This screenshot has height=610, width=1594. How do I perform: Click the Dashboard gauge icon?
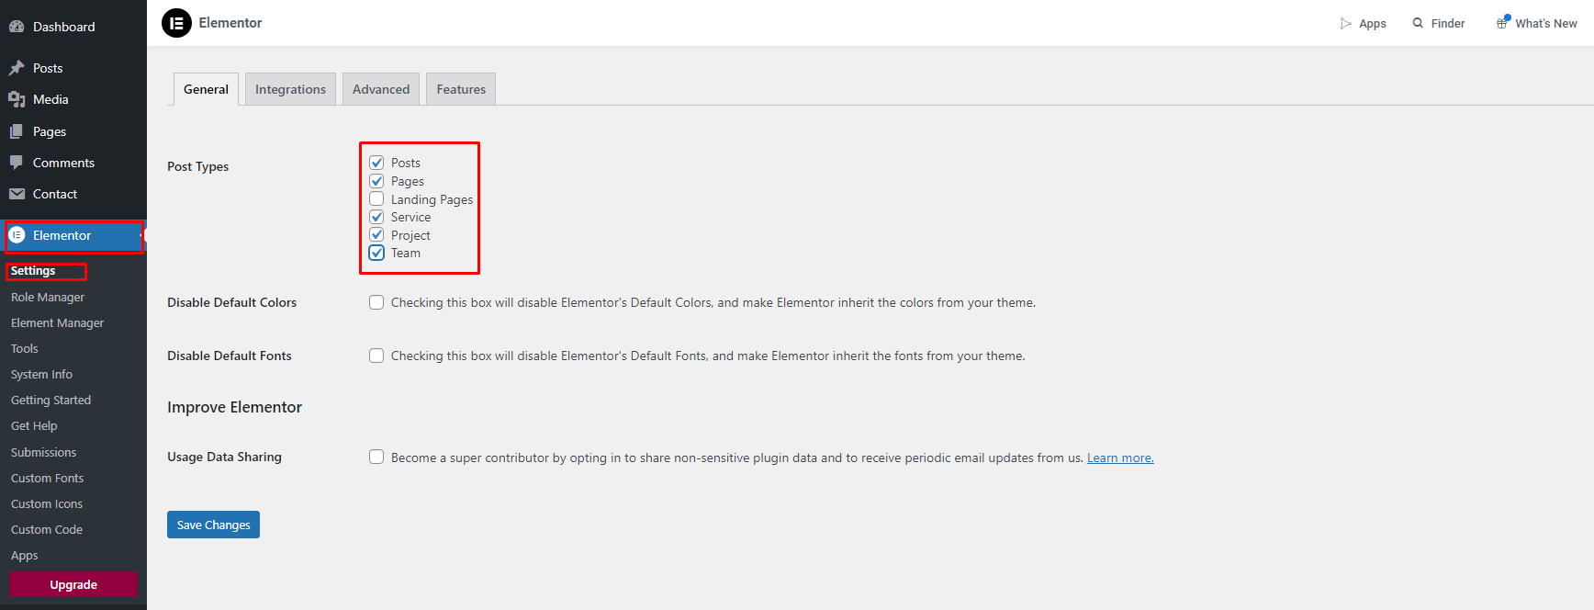click(x=17, y=27)
